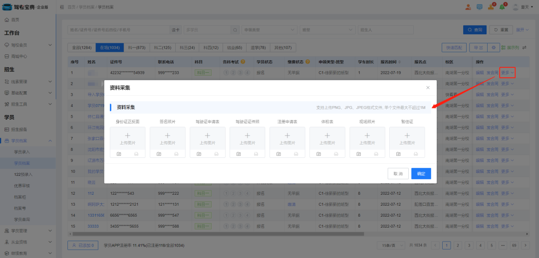Click the 导出 export button
Viewport: 539px width, 258px height.
pyautogui.click(x=478, y=48)
